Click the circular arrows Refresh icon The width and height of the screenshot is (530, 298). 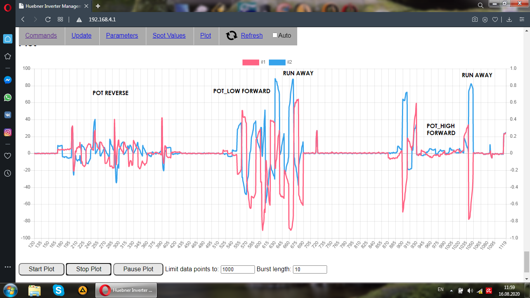tap(232, 36)
